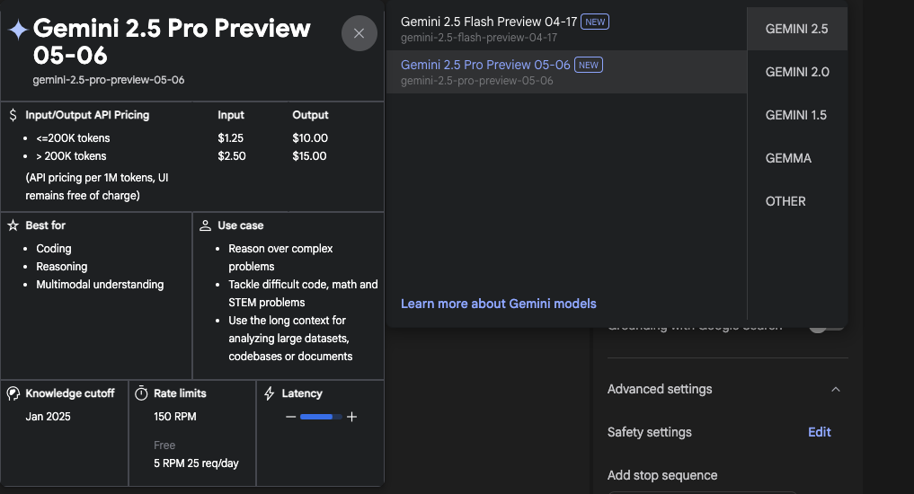
Task: Click the 5 RPM 25 req/day value
Action: [x=196, y=463]
